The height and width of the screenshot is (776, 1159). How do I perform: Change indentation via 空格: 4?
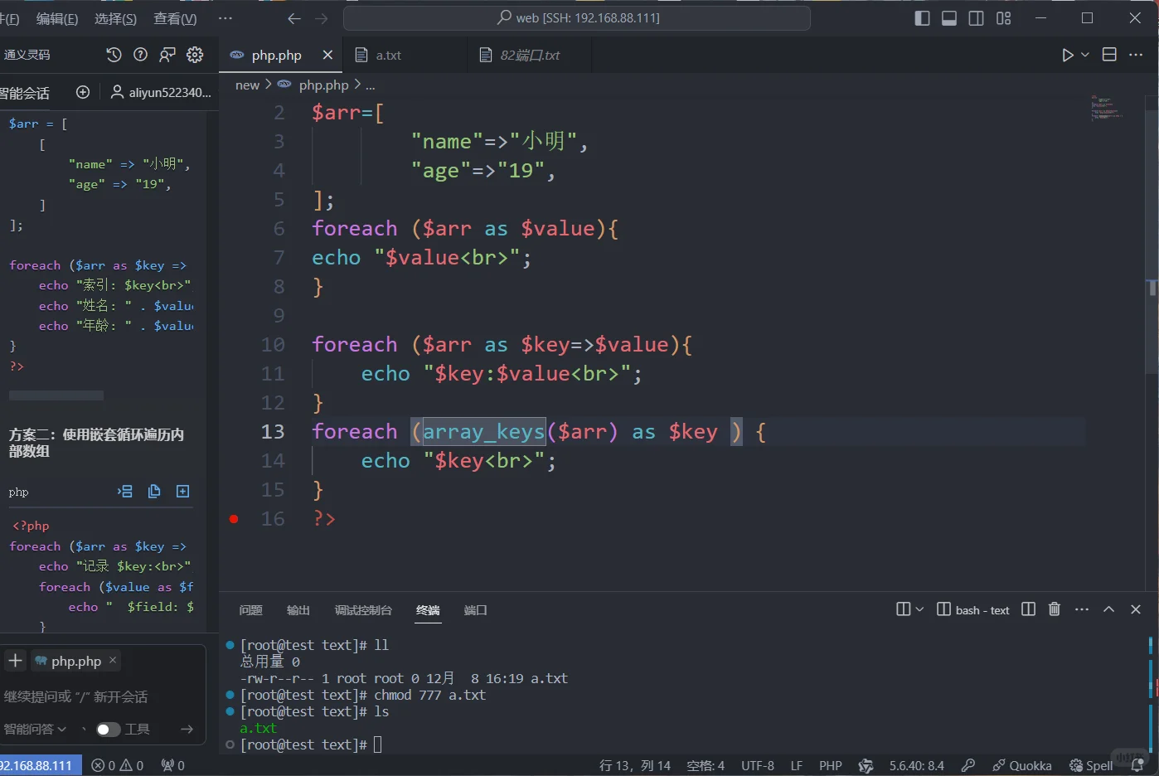pos(706,765)
